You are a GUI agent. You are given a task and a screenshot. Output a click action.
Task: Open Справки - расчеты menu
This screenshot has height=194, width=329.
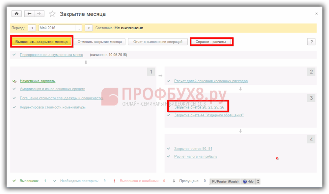pyautogui.click(x=211, y=42)
